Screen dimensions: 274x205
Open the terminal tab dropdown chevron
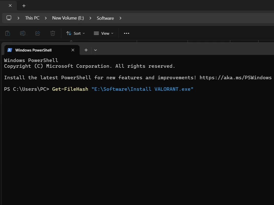pos(95,50)
